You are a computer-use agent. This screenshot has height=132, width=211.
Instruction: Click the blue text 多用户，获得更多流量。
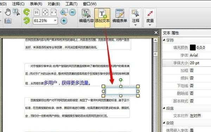click(x=67, y=83)
